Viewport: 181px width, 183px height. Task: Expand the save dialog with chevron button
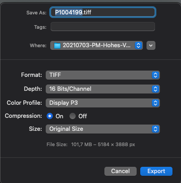pyautogui.click(x=151, y=45)
